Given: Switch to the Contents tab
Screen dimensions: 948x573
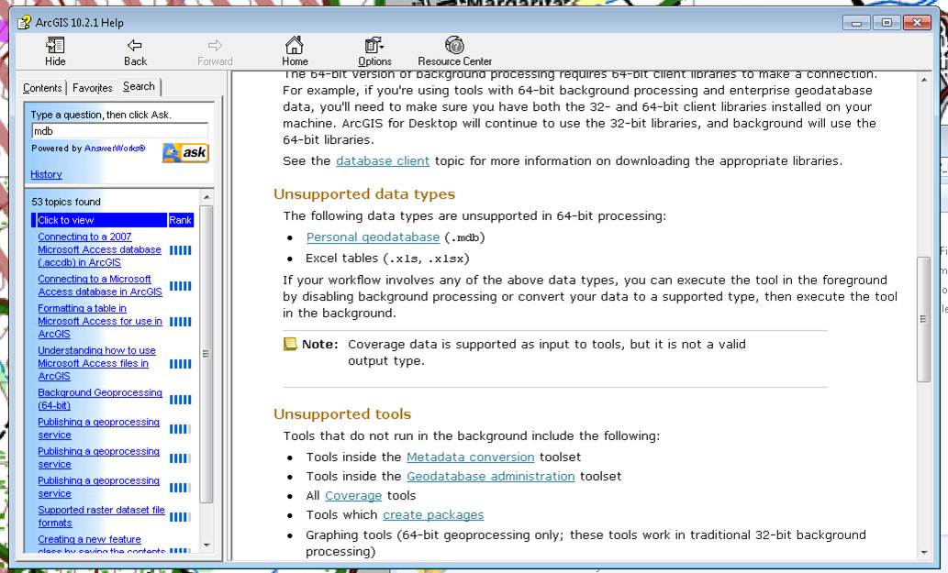Looking at the screenshot, I should pyautogui.click(x=42, y=87).
